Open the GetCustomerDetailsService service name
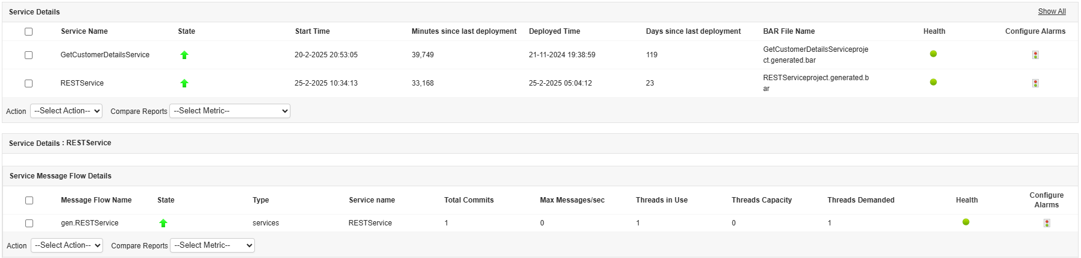Screen dimensions: 1081x258 coord(105,55)
